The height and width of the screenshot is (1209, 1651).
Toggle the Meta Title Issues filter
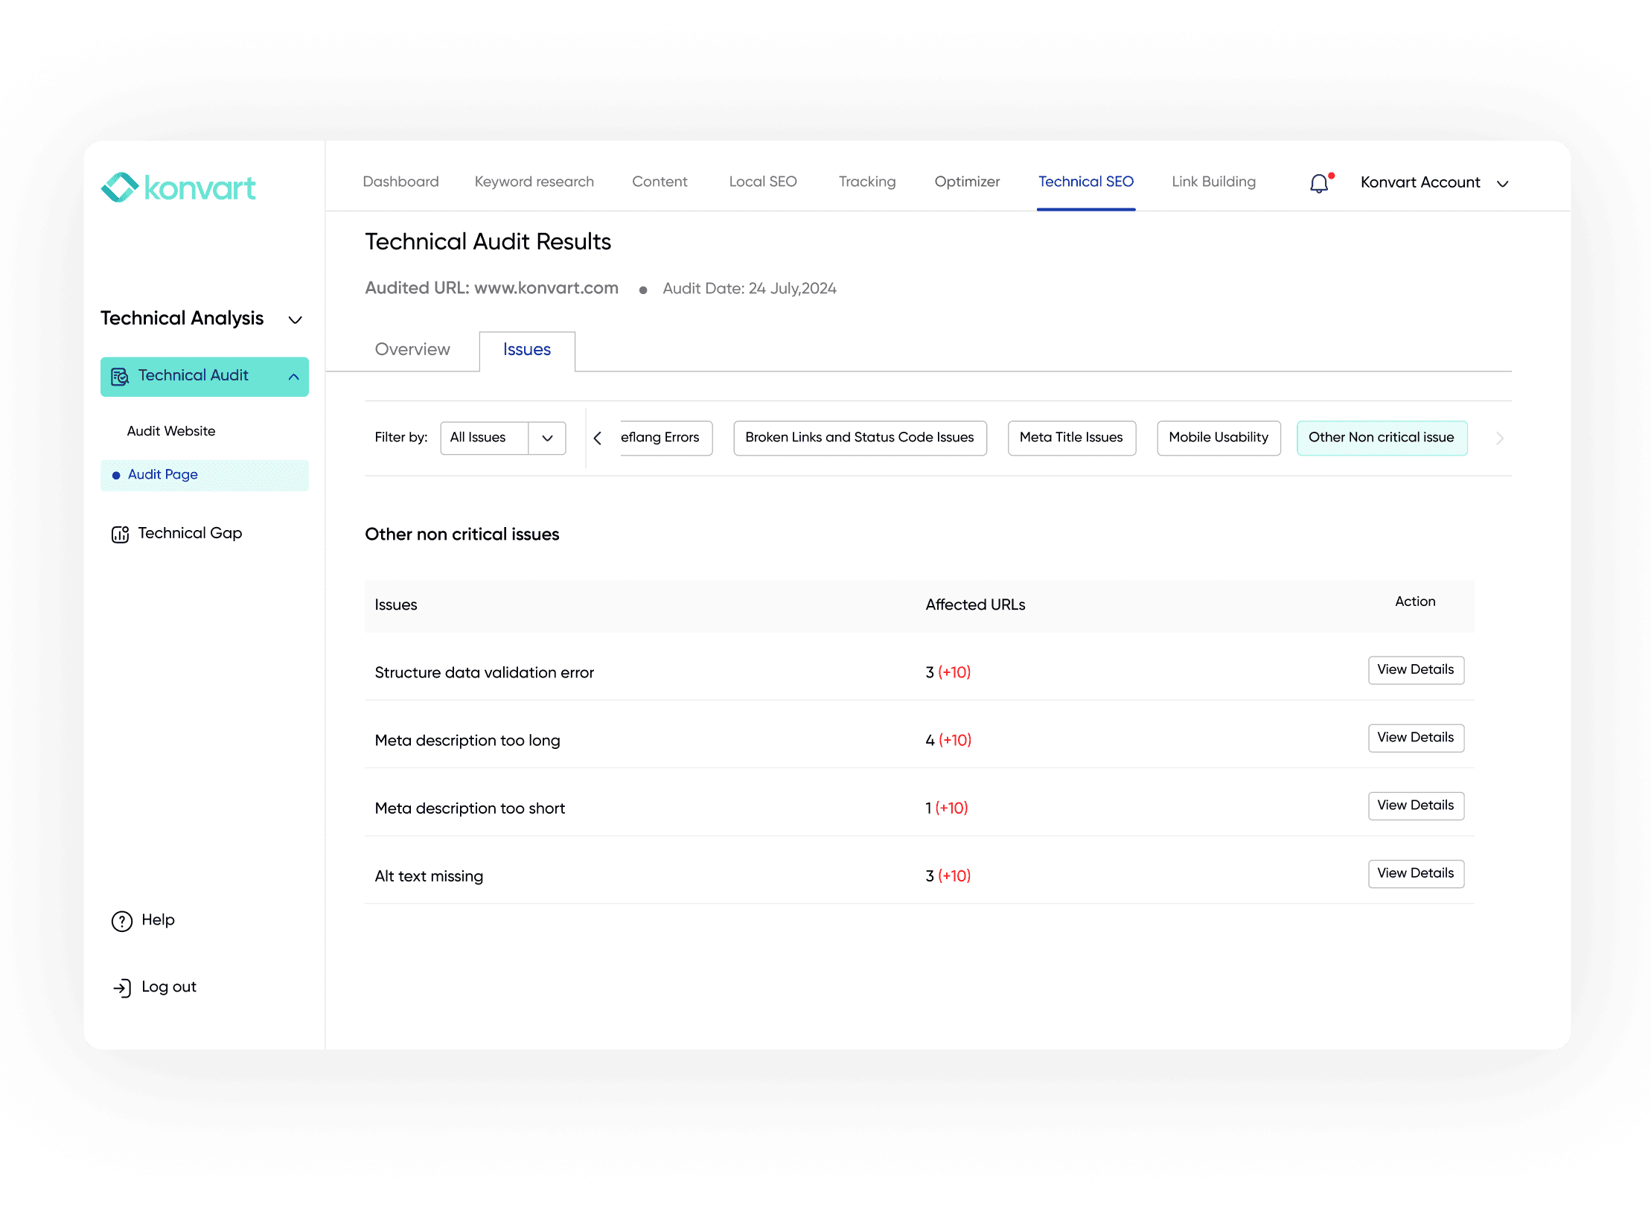click(1070, 438)
